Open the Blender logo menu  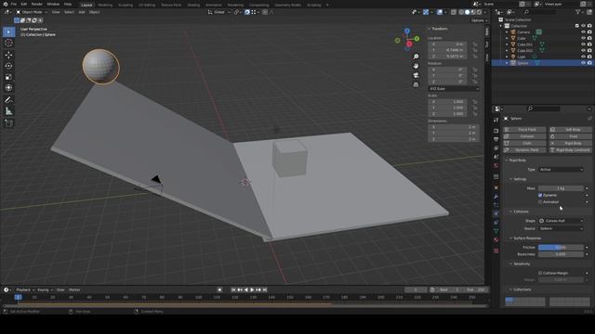click(6, 4)
